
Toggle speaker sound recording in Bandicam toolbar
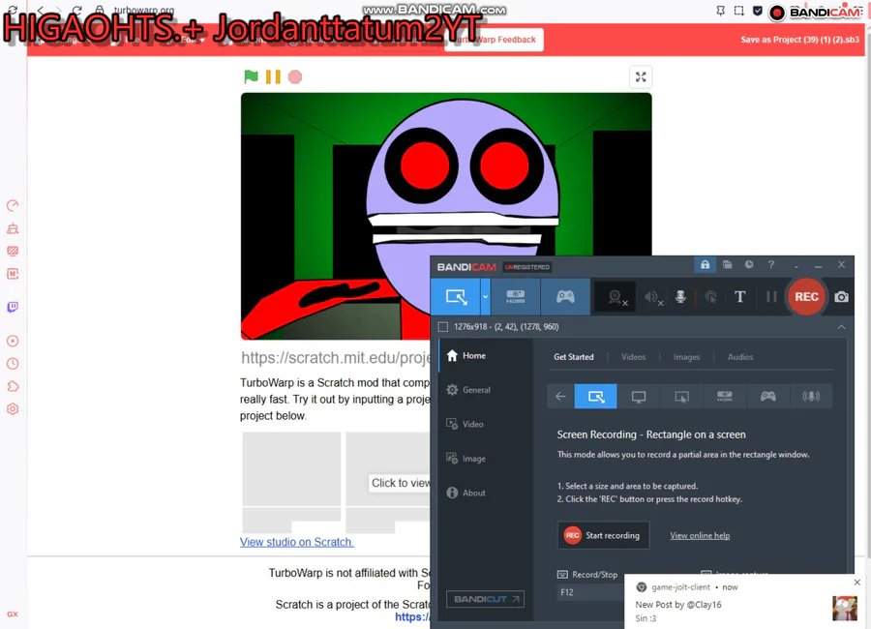click(652, 297)
